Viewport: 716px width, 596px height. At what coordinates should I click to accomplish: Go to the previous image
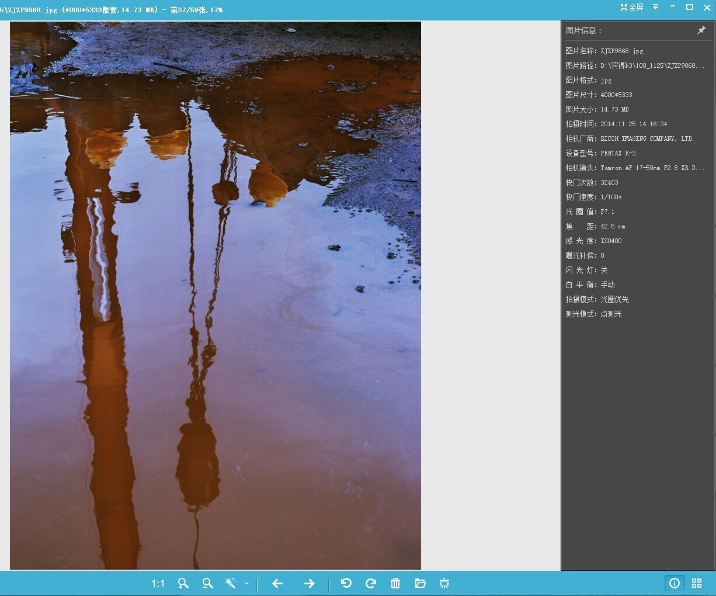coord(277,583)
